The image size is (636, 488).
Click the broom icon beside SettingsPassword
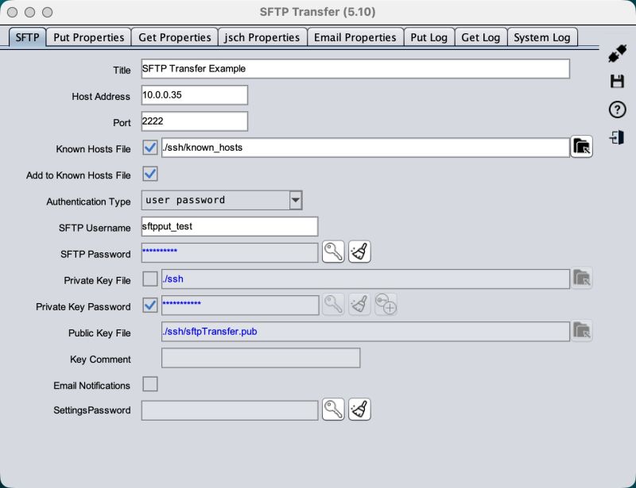coord(359,409)
